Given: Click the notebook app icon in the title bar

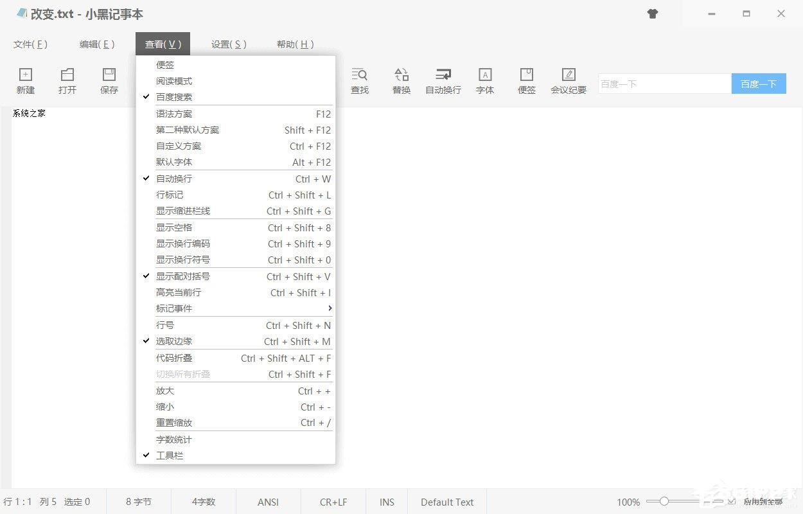Looking at the screenshot, I should (22, 13).
